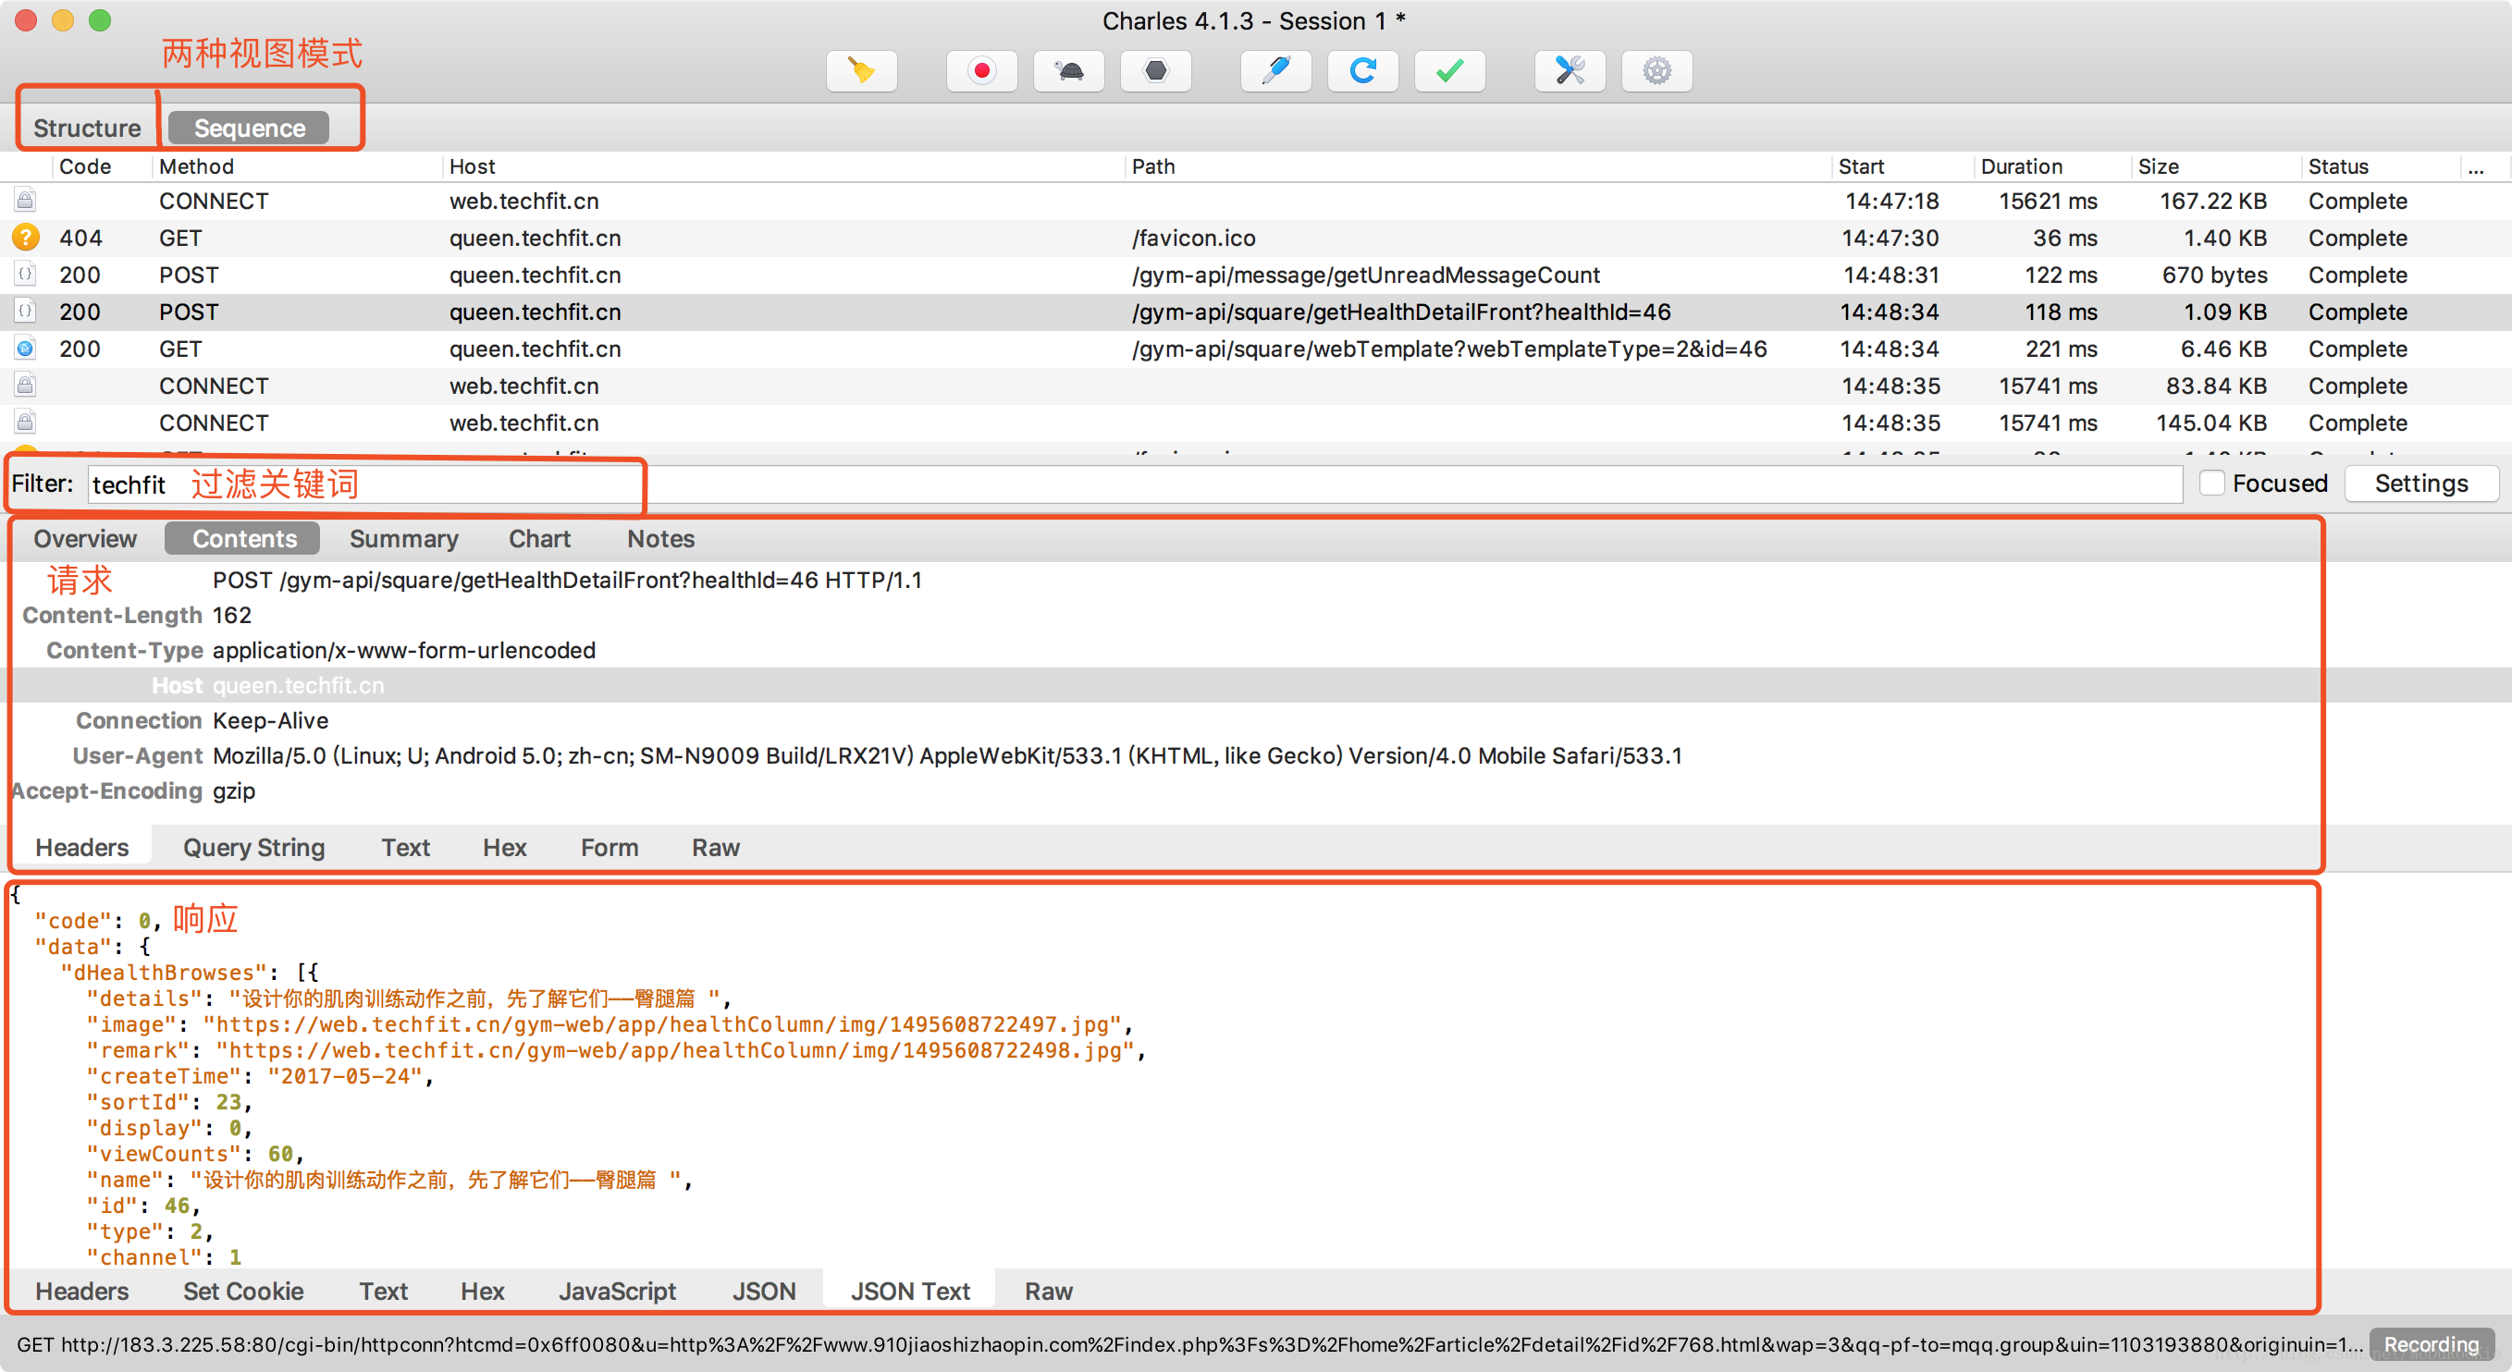Click the broom clear session icon
The height and width of the screenshot is (1372, 2512).
click(x=861, y=71)
